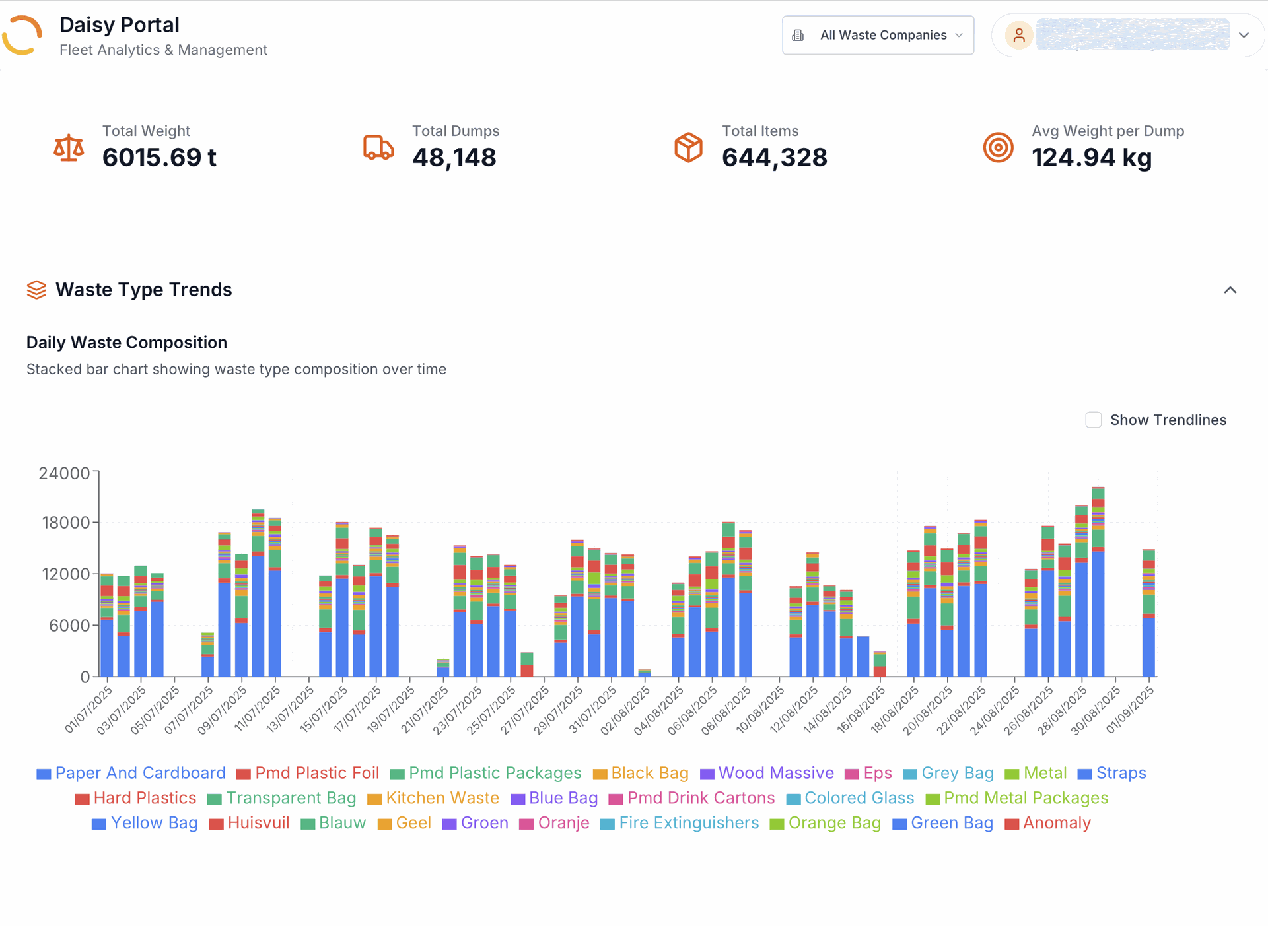Click the Avg Weight target icon

click(998, 147)
